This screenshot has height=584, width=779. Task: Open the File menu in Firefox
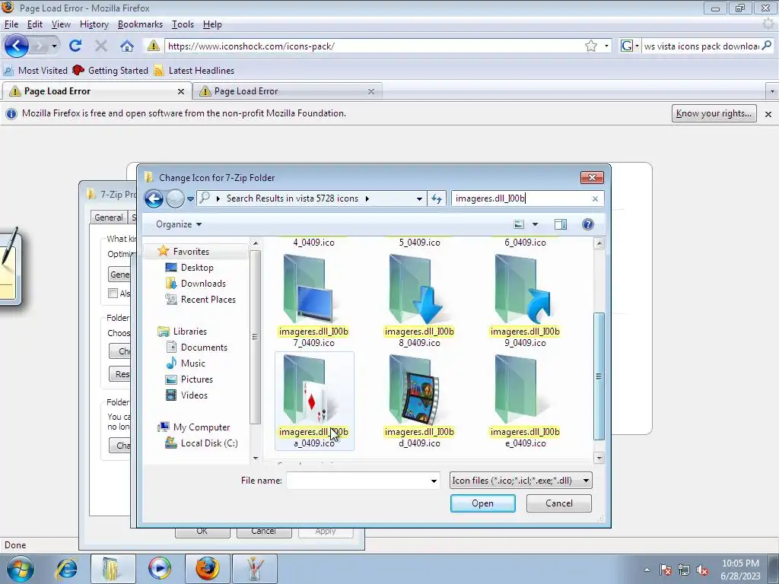point(11,24)
